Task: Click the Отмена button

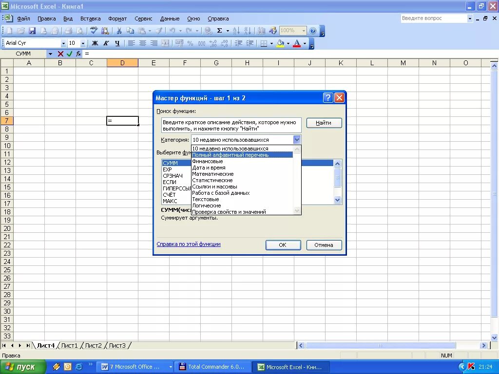Action: click(324, 245)
